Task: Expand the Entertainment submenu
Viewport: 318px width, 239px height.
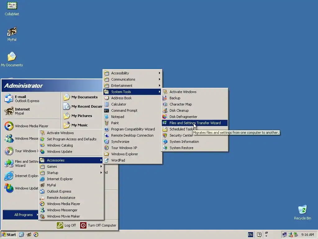Action: [132, 86]
